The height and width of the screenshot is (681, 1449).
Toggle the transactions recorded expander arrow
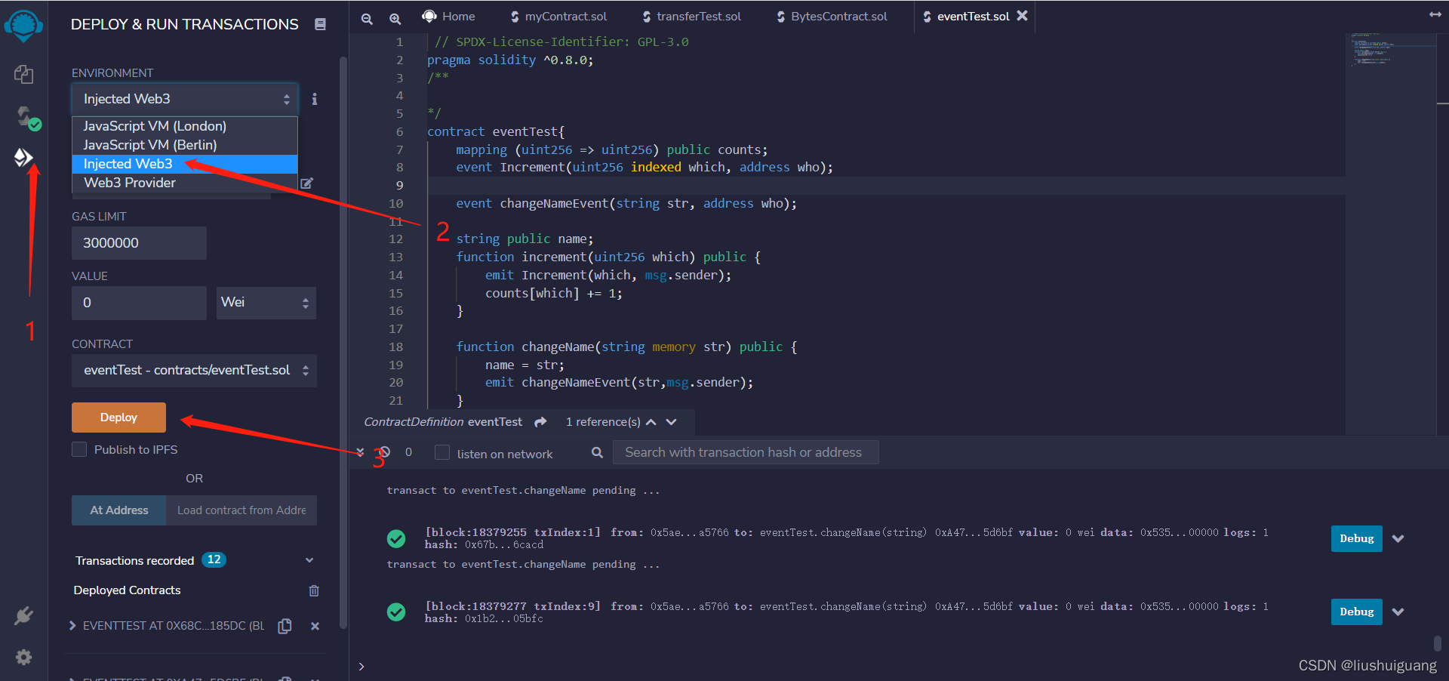click(309, 560)
